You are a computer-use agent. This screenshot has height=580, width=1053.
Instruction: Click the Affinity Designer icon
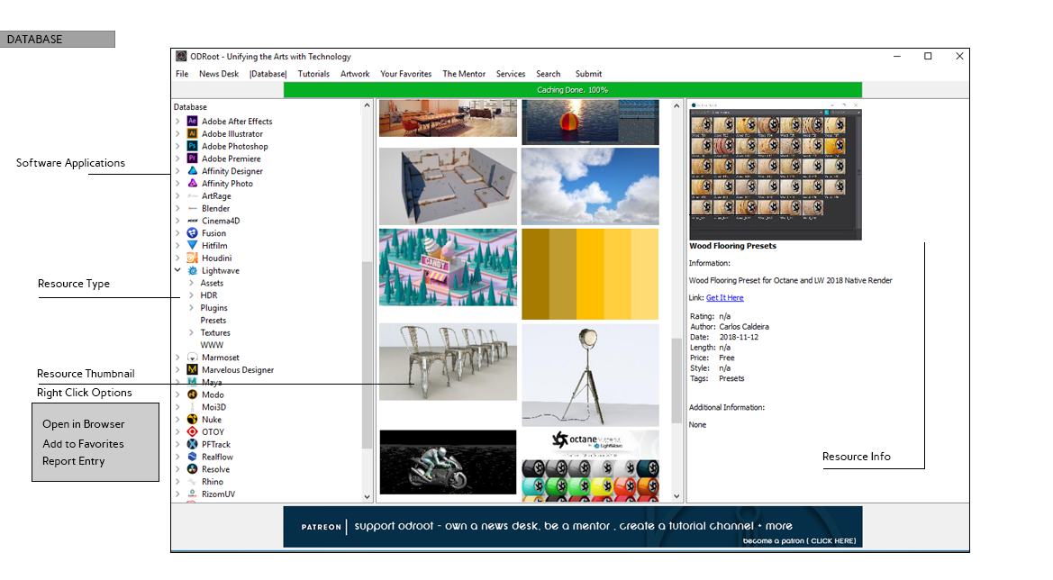coord(193,171)
